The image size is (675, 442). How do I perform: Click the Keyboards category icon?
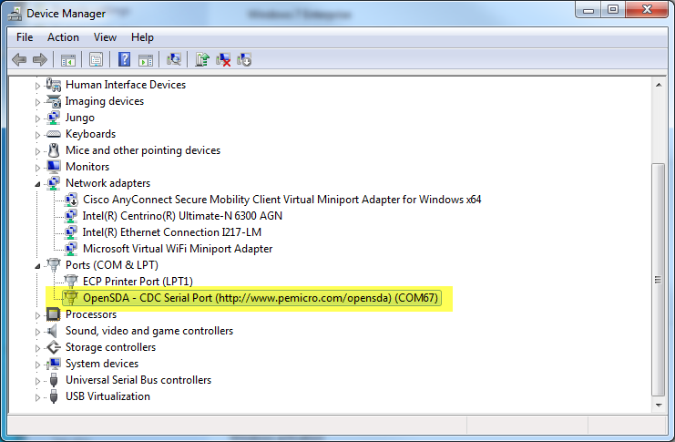(54, 134)
